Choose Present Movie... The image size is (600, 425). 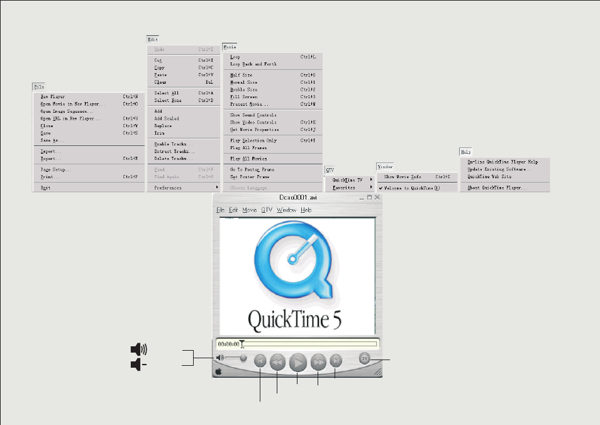click(273, 104)
